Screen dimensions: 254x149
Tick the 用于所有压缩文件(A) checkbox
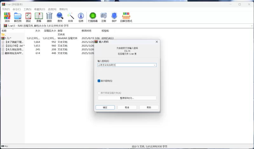pyautogui.click(x=99, y=93)
